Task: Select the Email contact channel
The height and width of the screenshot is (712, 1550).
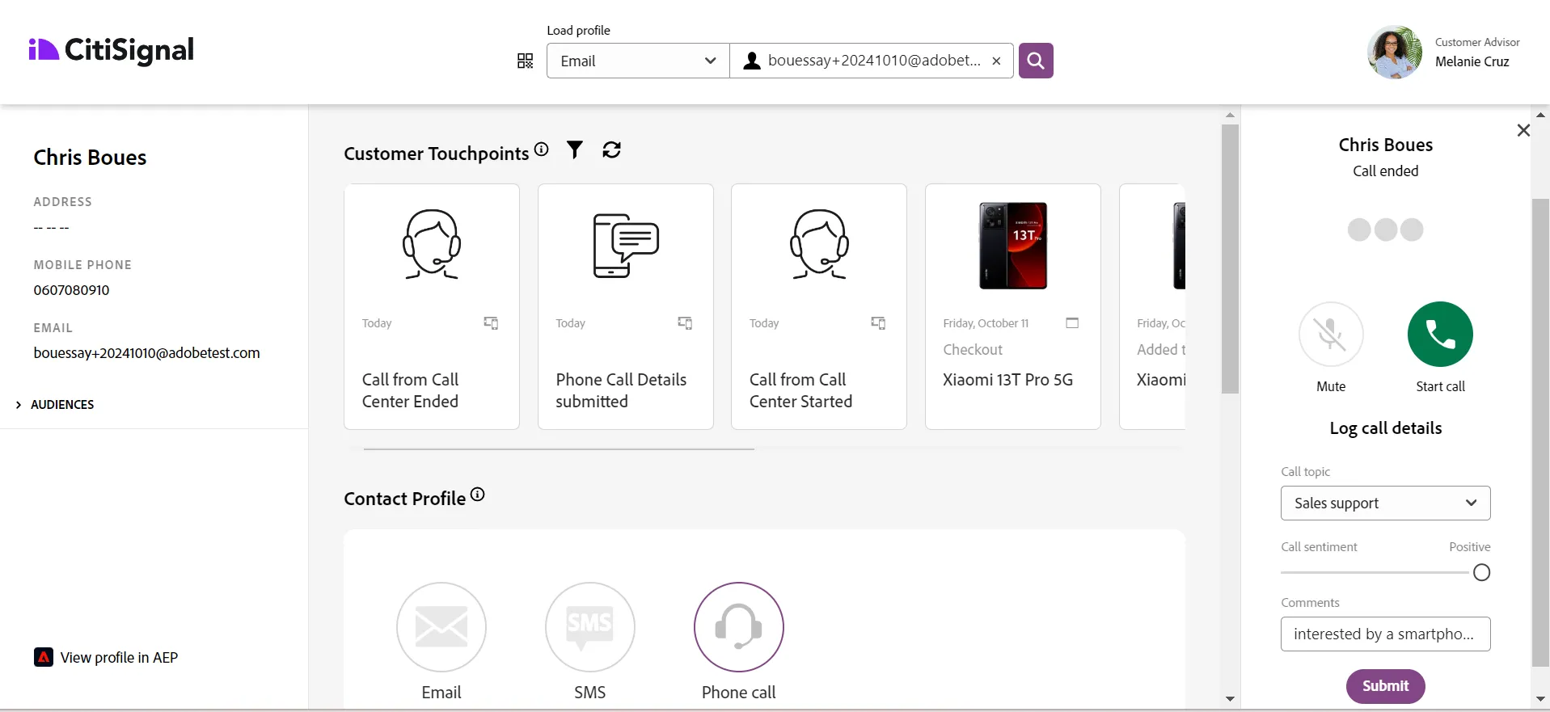Action: point(441,627)
